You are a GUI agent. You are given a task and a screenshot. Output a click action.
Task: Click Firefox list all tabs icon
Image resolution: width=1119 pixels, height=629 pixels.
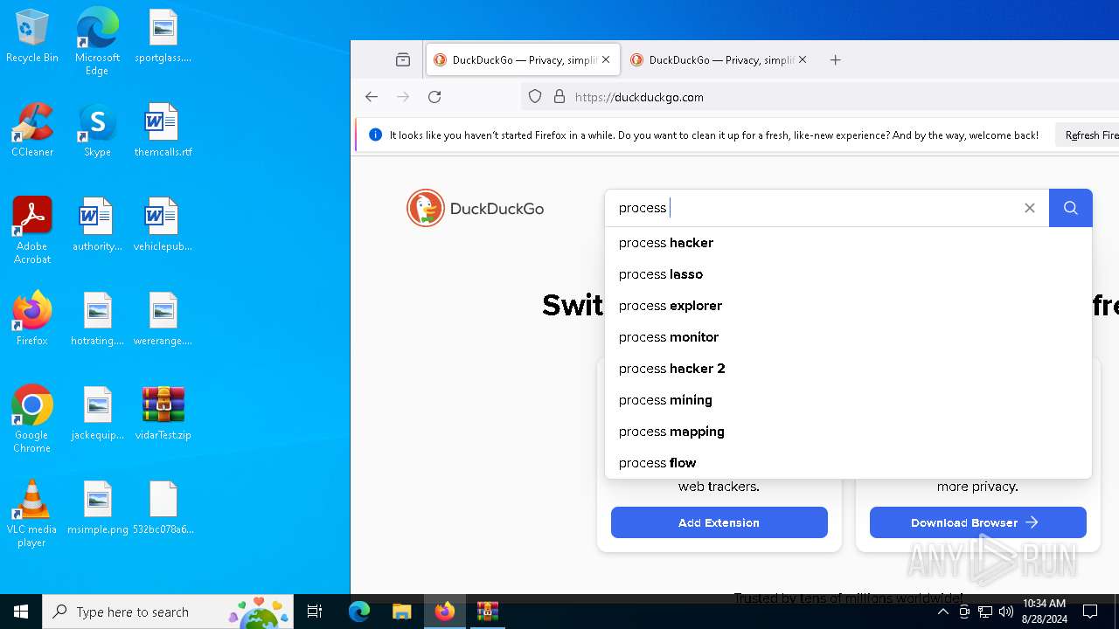[403, 60]
